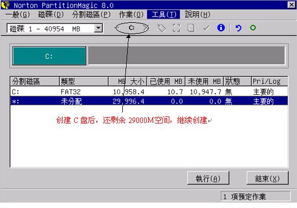Viewport: 297px width, 208px height.
Task: Open the blue info icon
Action: [221, 28]
